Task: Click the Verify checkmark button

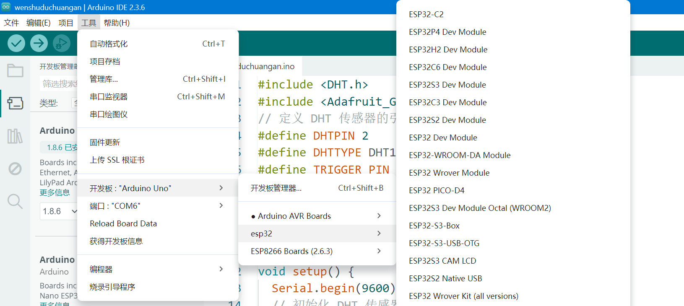Action: click(16, 43)
